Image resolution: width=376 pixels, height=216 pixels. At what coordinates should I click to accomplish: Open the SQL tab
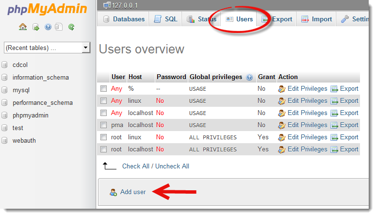[165, 19]
